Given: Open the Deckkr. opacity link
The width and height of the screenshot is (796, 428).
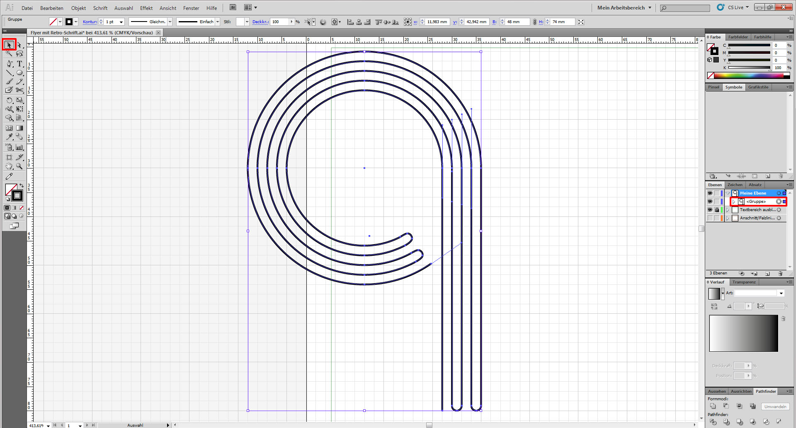Looking at the screenshot, I should point(260,22).
